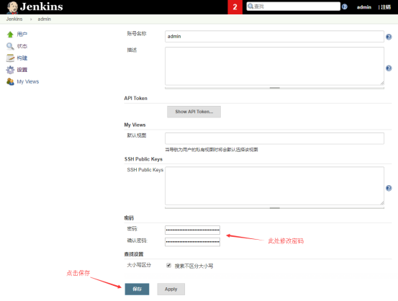This screenshot has width=398, height=301.
Task: Select the gear 设置 icon
Action: tap(10, 70)
